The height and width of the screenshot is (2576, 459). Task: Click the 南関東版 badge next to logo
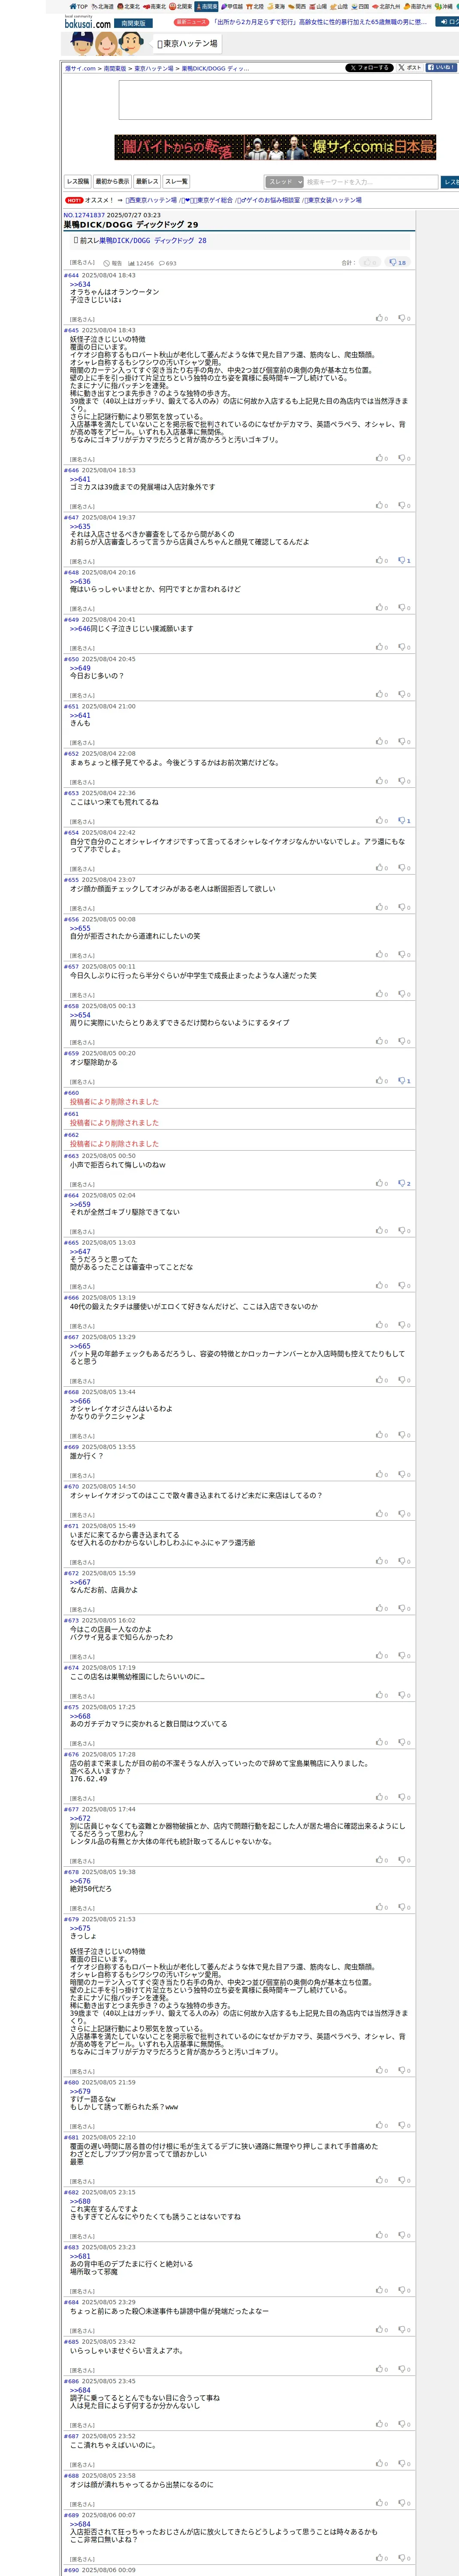(133, 23)
